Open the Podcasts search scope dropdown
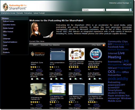This screenshot has width=135, height=110. pyautogui.click(x=93, y=10)
